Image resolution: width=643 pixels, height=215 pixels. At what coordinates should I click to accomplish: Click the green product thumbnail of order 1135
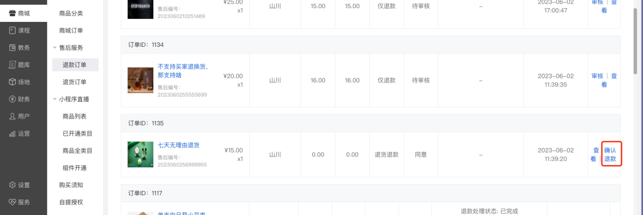pyautogui.click(x=140, y=155)
